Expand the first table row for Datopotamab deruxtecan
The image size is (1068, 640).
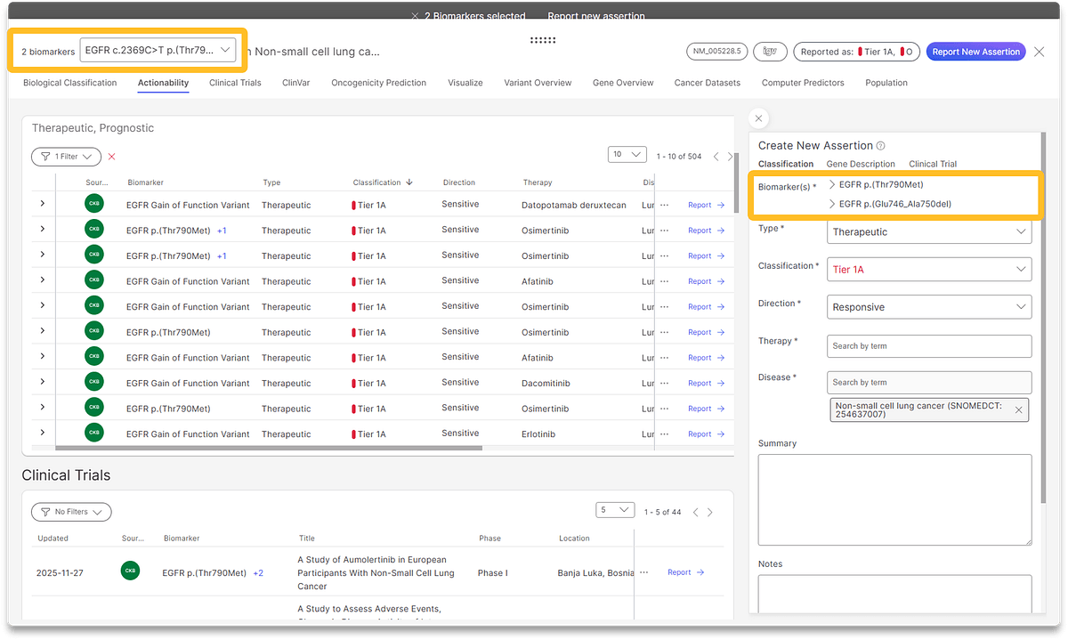click(42, 205)
